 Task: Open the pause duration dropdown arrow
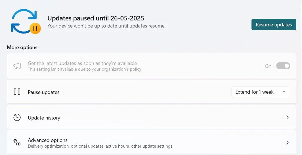284,92
